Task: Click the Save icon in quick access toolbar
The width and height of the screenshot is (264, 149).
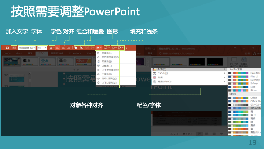Action: coord(7,48)
